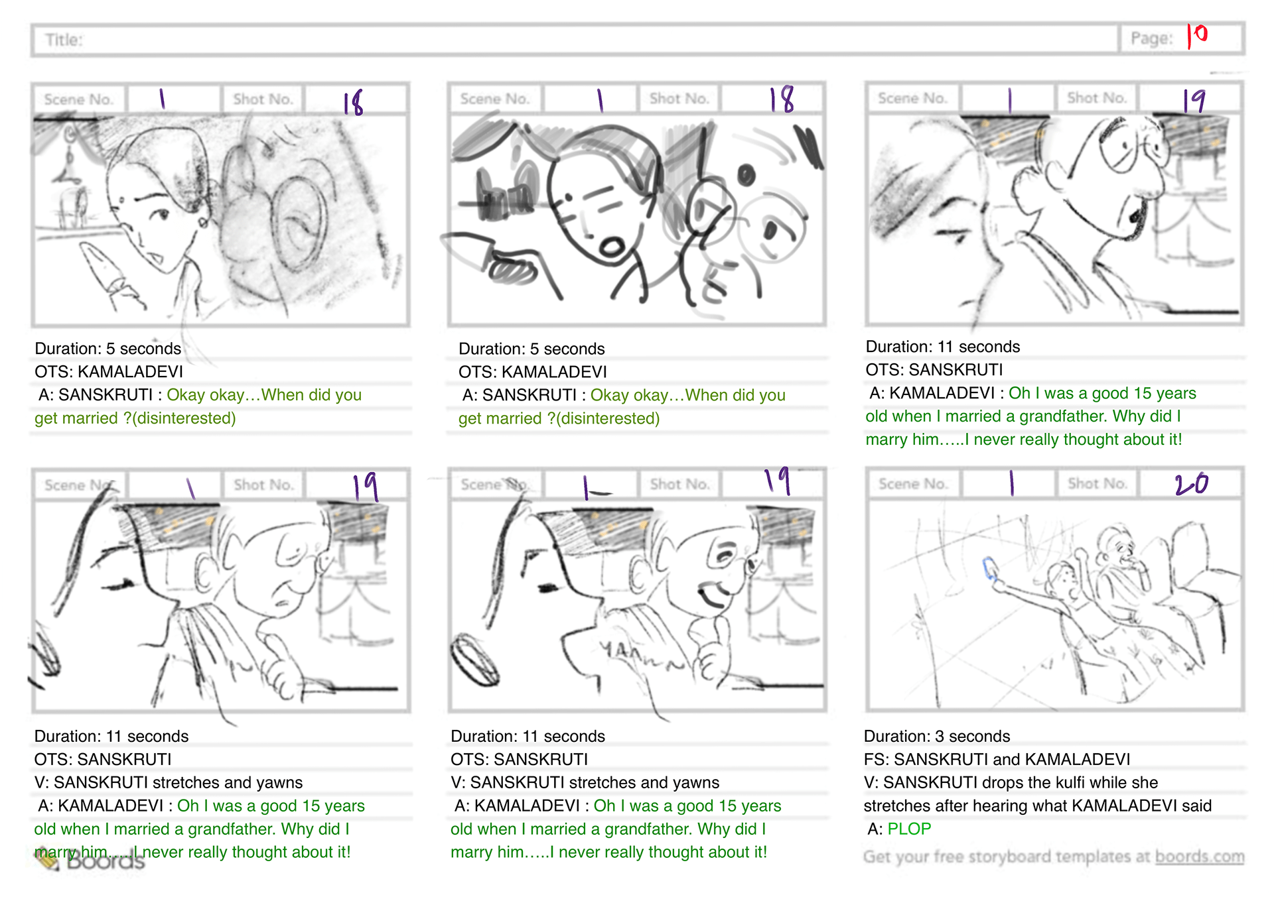Open the boords.com link in the footer

coord(1200,857)
